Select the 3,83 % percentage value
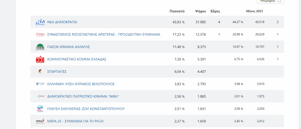This screenshot has height=129, width=301. [180, 84]
